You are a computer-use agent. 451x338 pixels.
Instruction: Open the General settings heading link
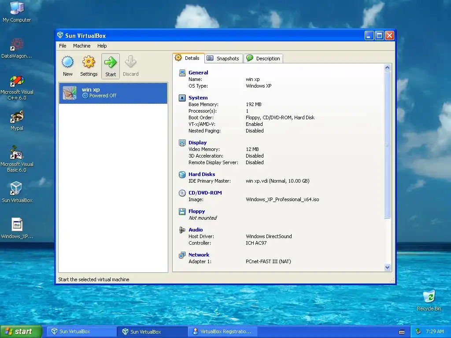tap(198, 73)
